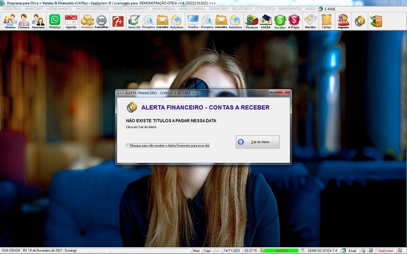
Task: Open the Menu OS icon
Action: [134, 21]
